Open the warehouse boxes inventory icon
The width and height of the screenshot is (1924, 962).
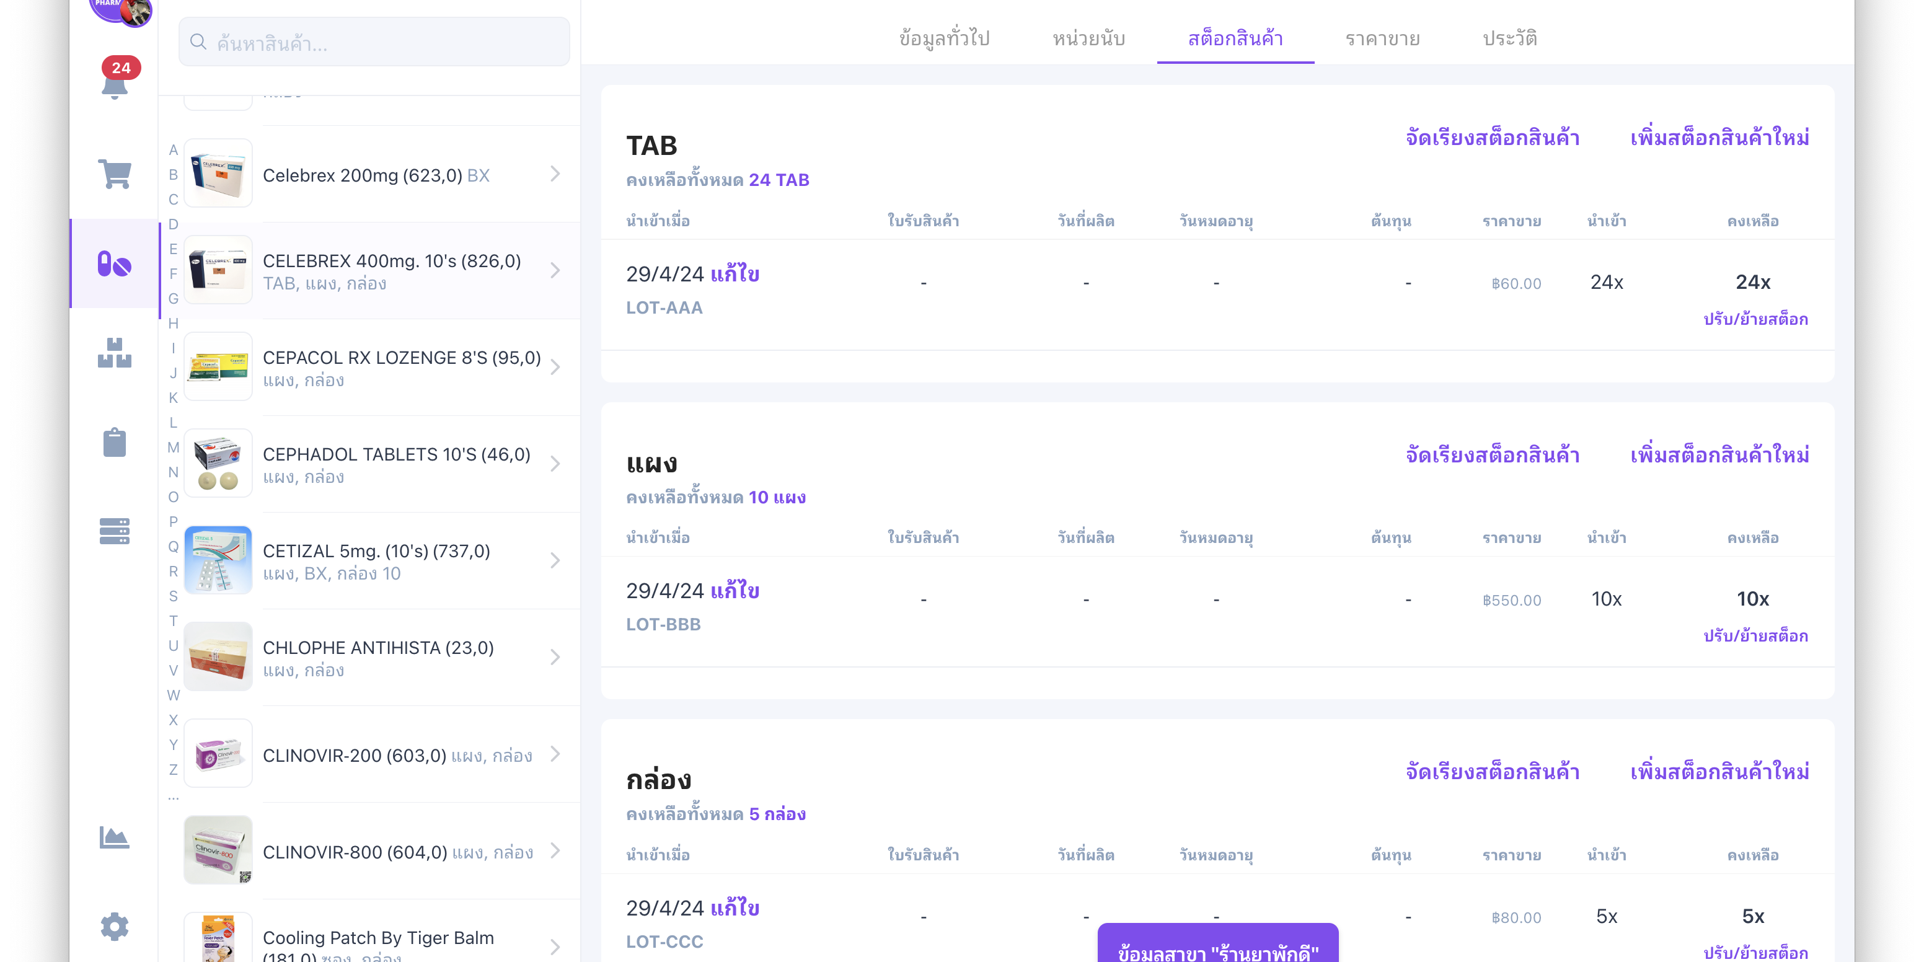(114, 353)
